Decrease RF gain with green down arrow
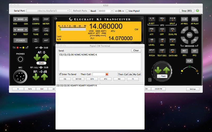The image size is (212, 132). (36, 77)
